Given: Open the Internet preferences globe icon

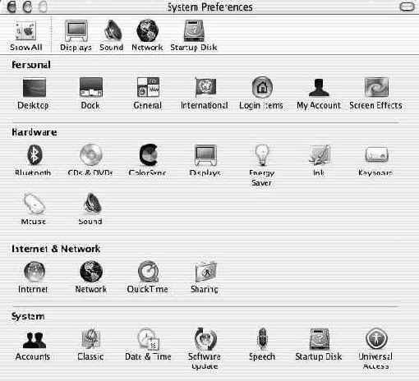Looking at the screenshot, I should coord(35,272).
